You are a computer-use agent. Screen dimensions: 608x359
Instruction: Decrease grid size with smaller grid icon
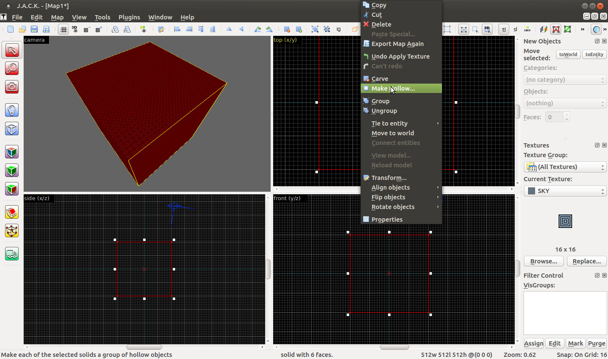click(x=87, y=29)
